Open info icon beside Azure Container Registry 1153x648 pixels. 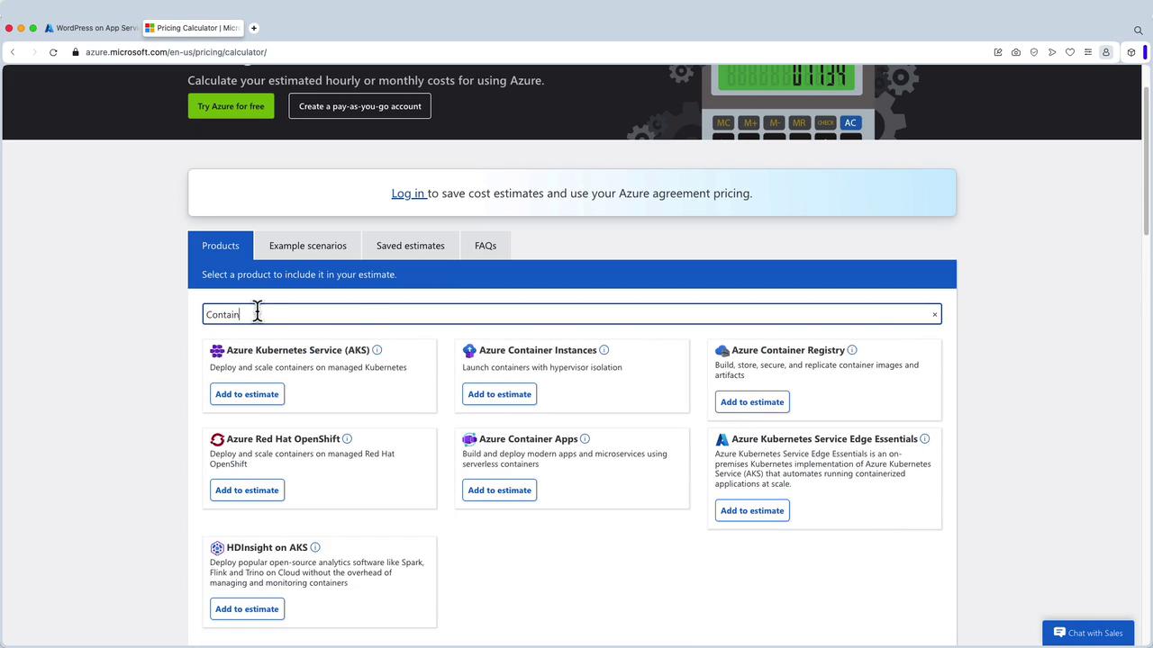(852, 350)
